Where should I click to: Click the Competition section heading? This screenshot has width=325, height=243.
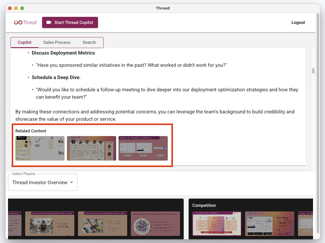coord(204,205)
